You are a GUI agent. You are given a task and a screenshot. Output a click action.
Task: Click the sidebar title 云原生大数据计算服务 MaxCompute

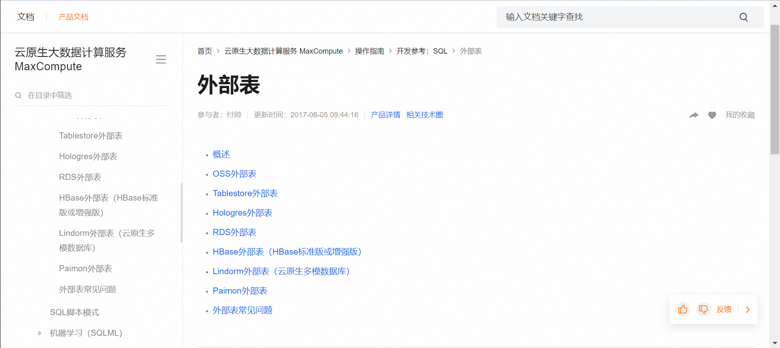pyautogui.click(x=71, y=59)
